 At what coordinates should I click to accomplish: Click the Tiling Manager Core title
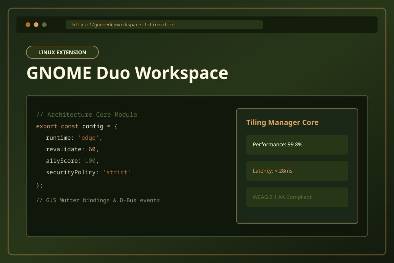282,123
